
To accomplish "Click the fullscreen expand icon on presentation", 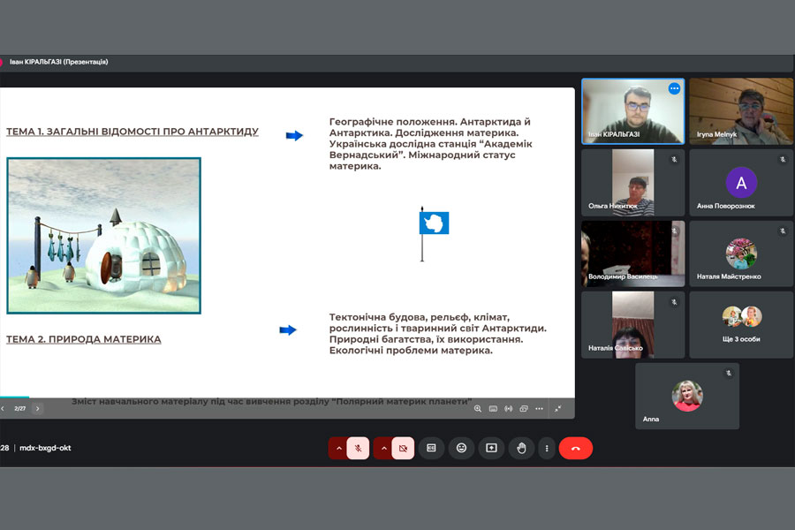I will click(558, 409).
